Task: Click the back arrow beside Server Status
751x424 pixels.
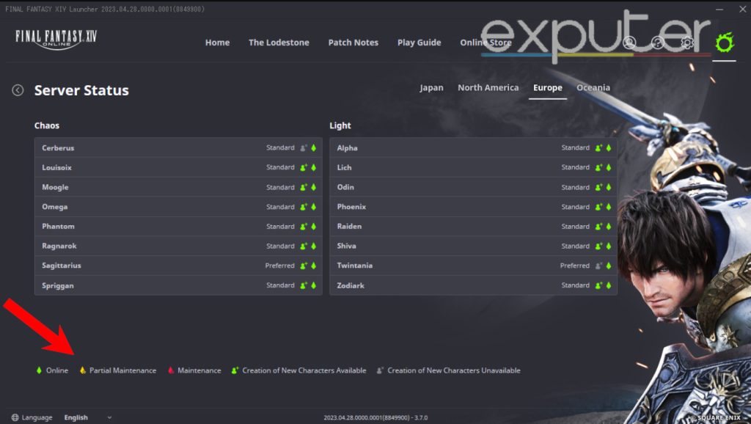Action: 17,89
